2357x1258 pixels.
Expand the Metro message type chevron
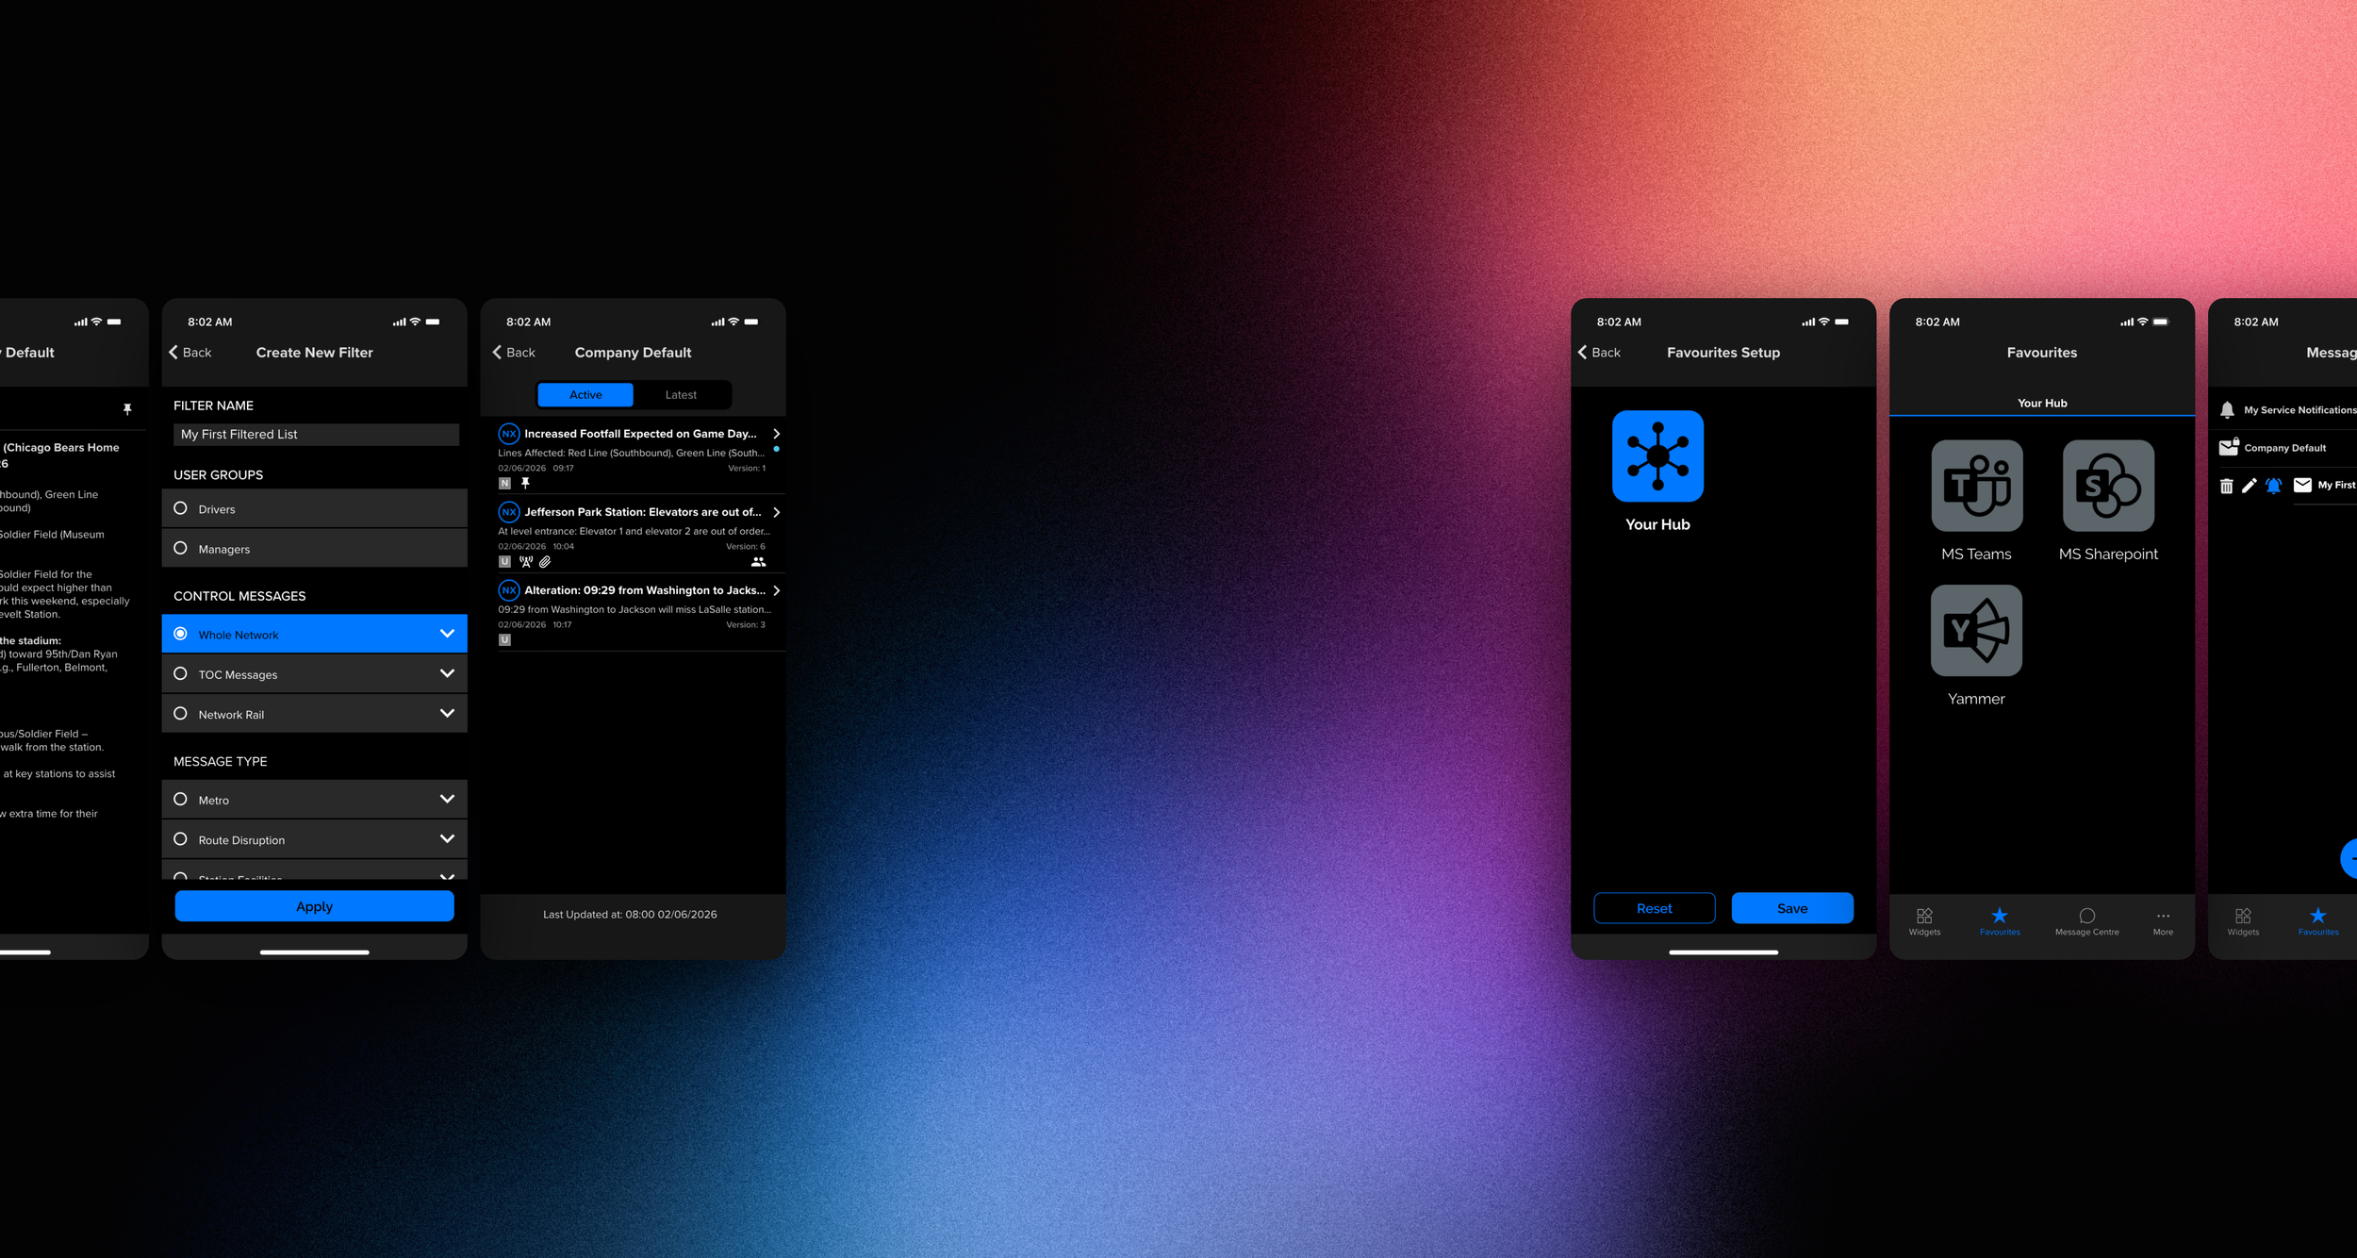[x=447, y=799]
